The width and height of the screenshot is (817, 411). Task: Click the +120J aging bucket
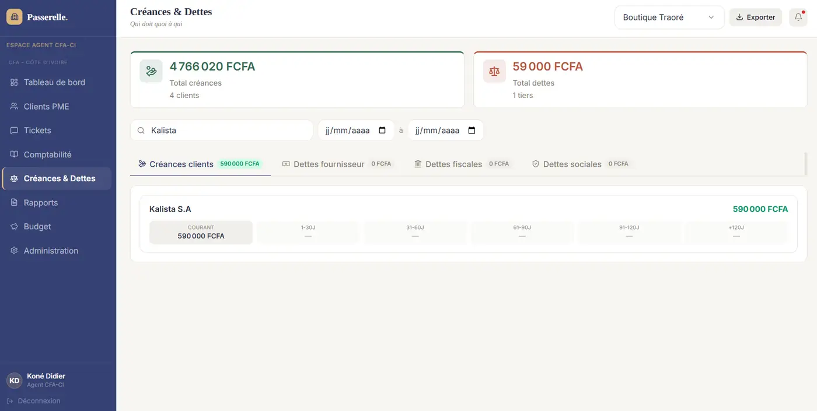coord(736,232)
